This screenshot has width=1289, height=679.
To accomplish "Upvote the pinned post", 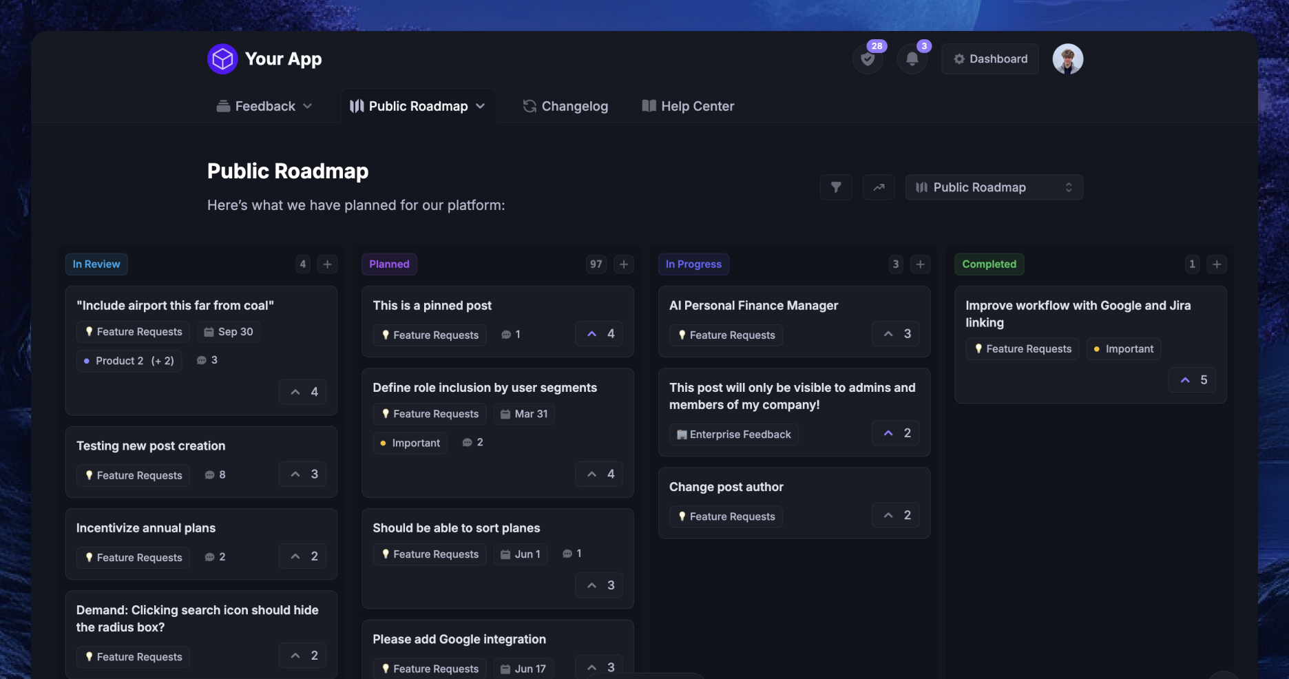I will (598, 333).
